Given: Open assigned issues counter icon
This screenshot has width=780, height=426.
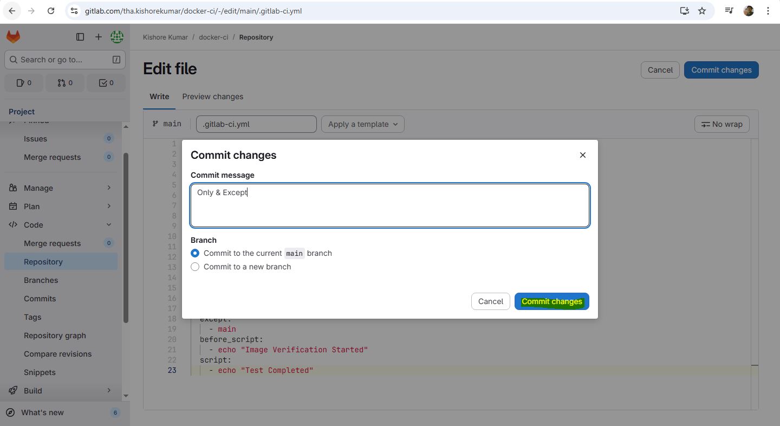Looking at the screenshot, I should pos(24,83).
